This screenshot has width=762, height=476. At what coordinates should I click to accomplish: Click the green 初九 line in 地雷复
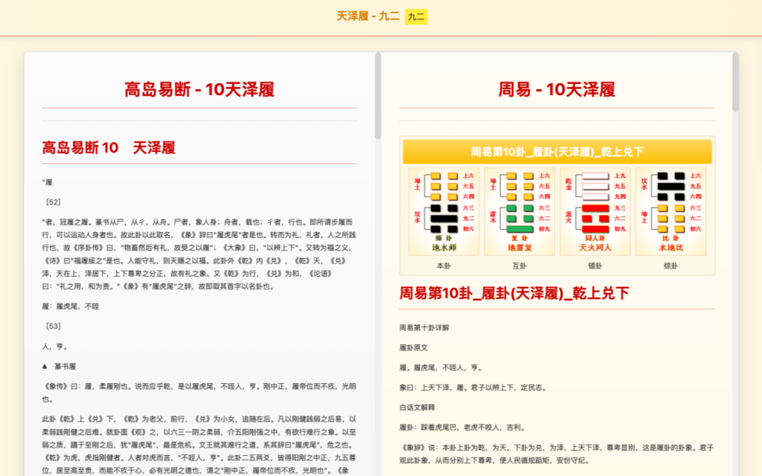point(519,229)
